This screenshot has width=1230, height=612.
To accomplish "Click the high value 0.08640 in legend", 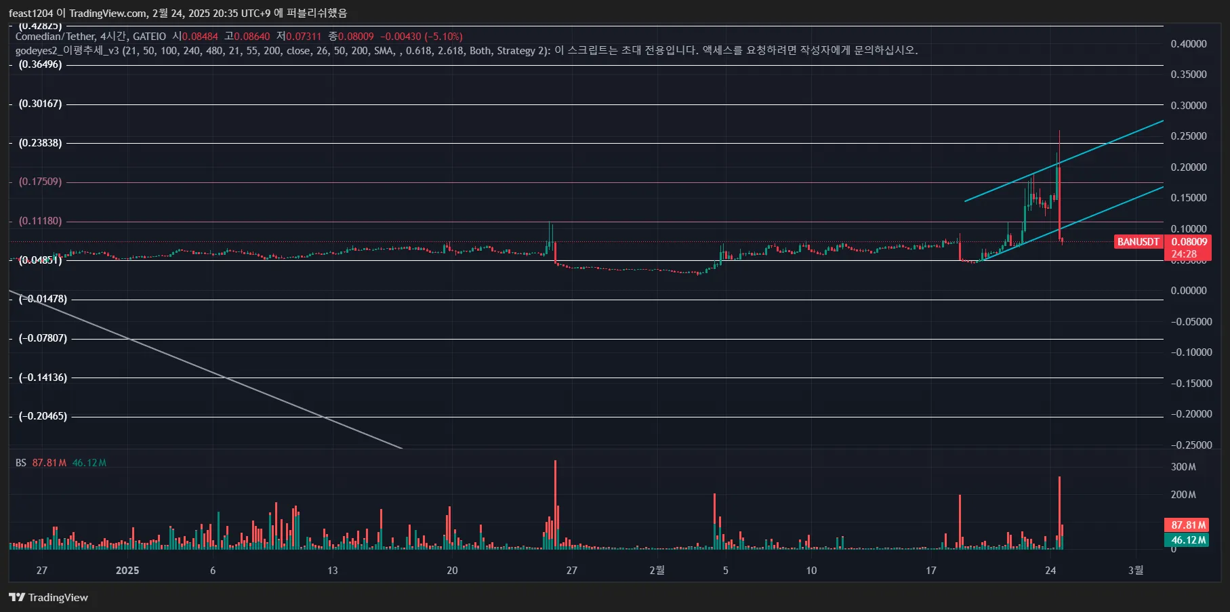I will (252, 36).
